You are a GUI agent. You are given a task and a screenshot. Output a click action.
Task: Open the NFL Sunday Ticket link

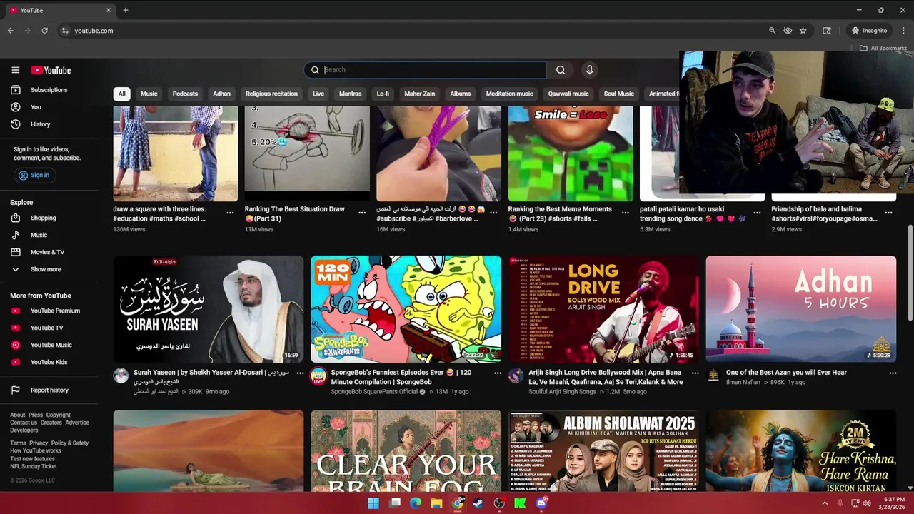pos(34,467)
